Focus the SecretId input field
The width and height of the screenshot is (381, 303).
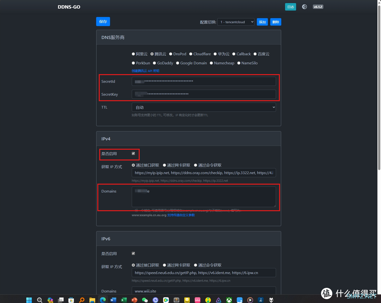tap(204, 81)
